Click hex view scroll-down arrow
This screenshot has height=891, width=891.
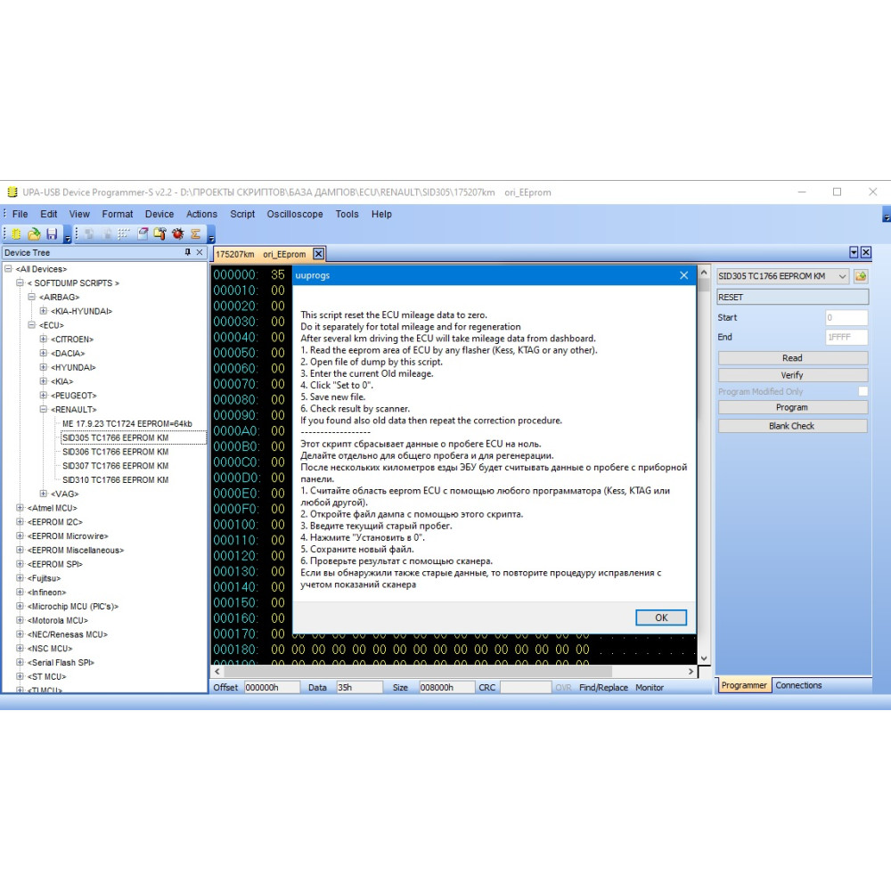(704, 658)
